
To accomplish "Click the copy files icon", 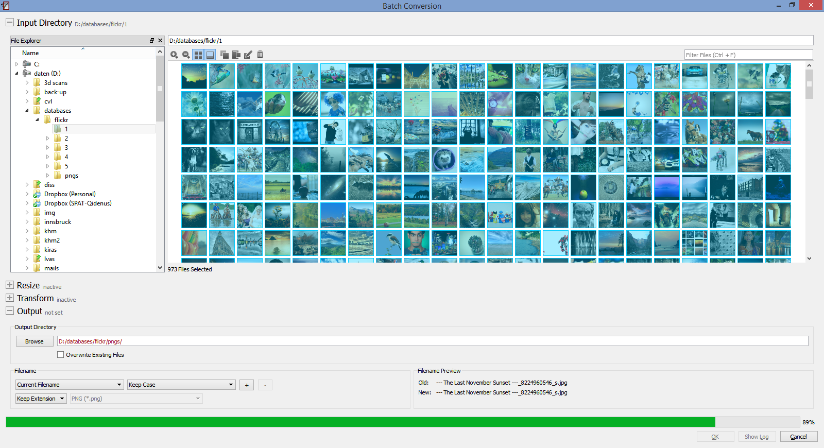I will 224,55.
